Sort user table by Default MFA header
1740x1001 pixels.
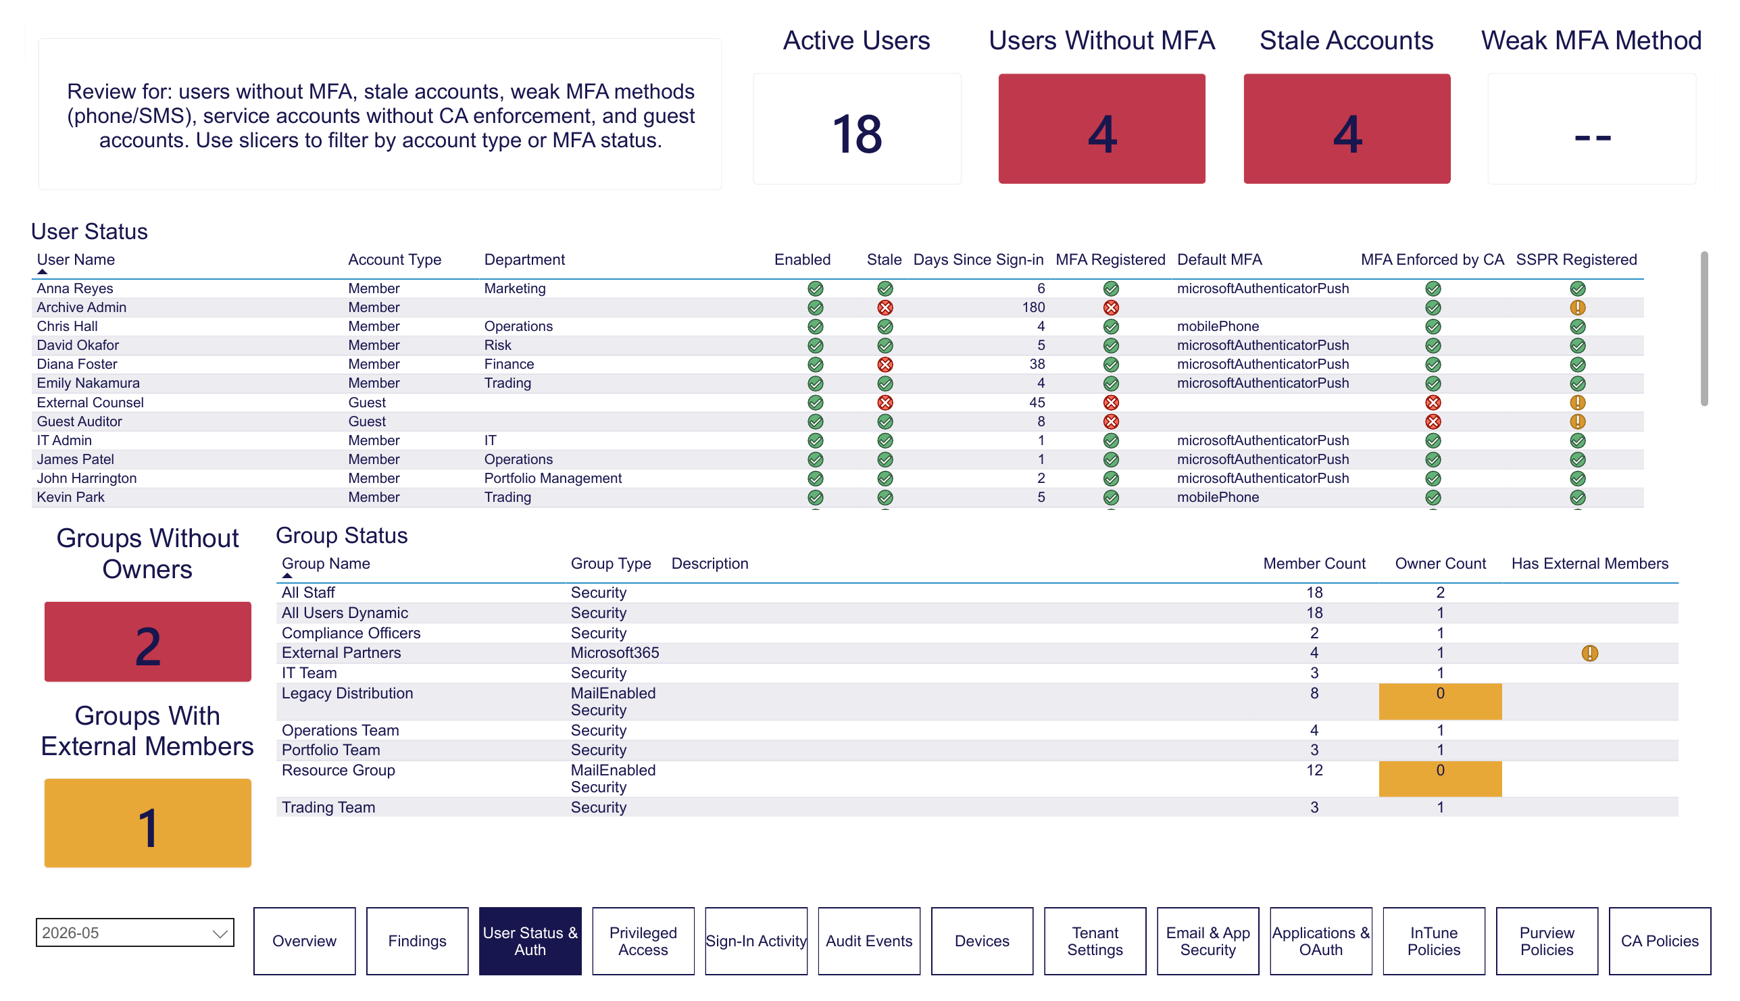(x=1219, y=260)
